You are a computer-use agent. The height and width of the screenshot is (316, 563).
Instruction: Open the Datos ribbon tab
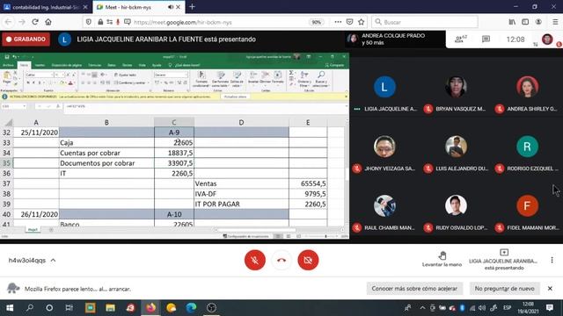pos(112,65)
